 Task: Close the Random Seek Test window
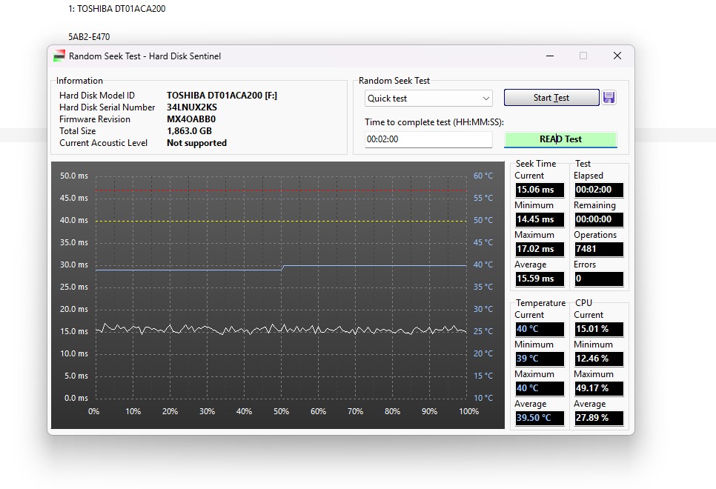point(617,56)
